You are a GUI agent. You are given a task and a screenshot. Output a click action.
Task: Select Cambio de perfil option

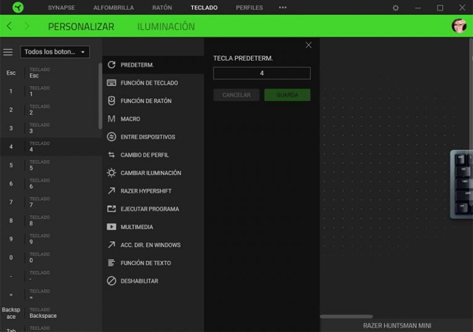(153, 155)
